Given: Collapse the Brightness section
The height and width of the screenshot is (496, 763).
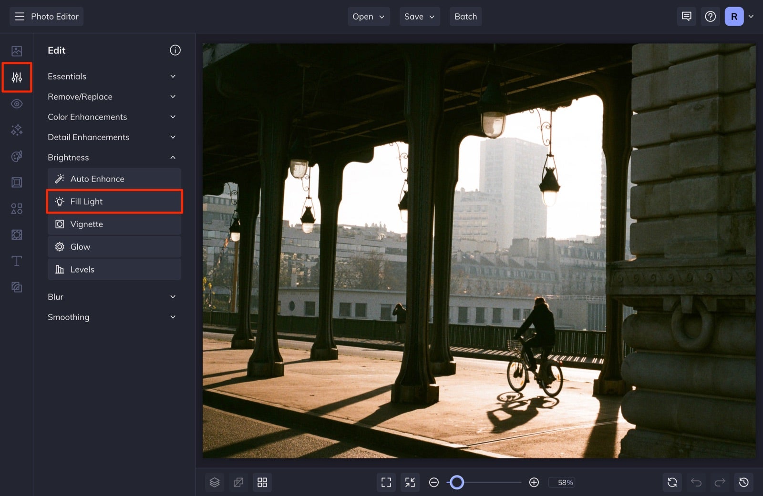Looking at the screenshot, I should [113, 157].
